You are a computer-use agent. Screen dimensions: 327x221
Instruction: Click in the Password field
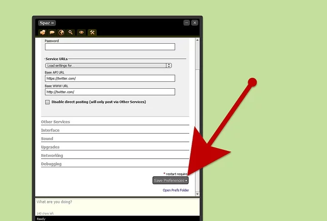pyautogui.click(x=110, y=47)
